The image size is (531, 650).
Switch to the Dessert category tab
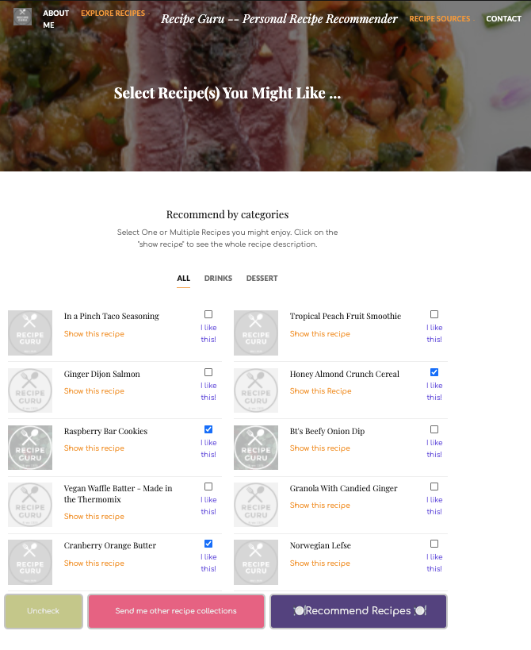pos(262,278)
